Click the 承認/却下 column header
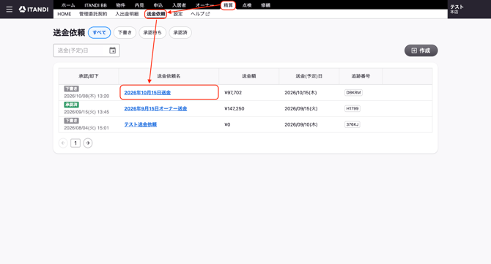Viewport: 491px width, 264px height. [89, 76]
